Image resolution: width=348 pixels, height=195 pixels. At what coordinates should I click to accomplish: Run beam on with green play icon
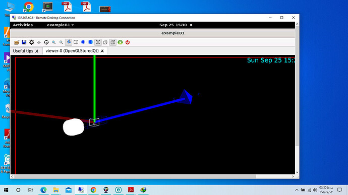point(120,42)
